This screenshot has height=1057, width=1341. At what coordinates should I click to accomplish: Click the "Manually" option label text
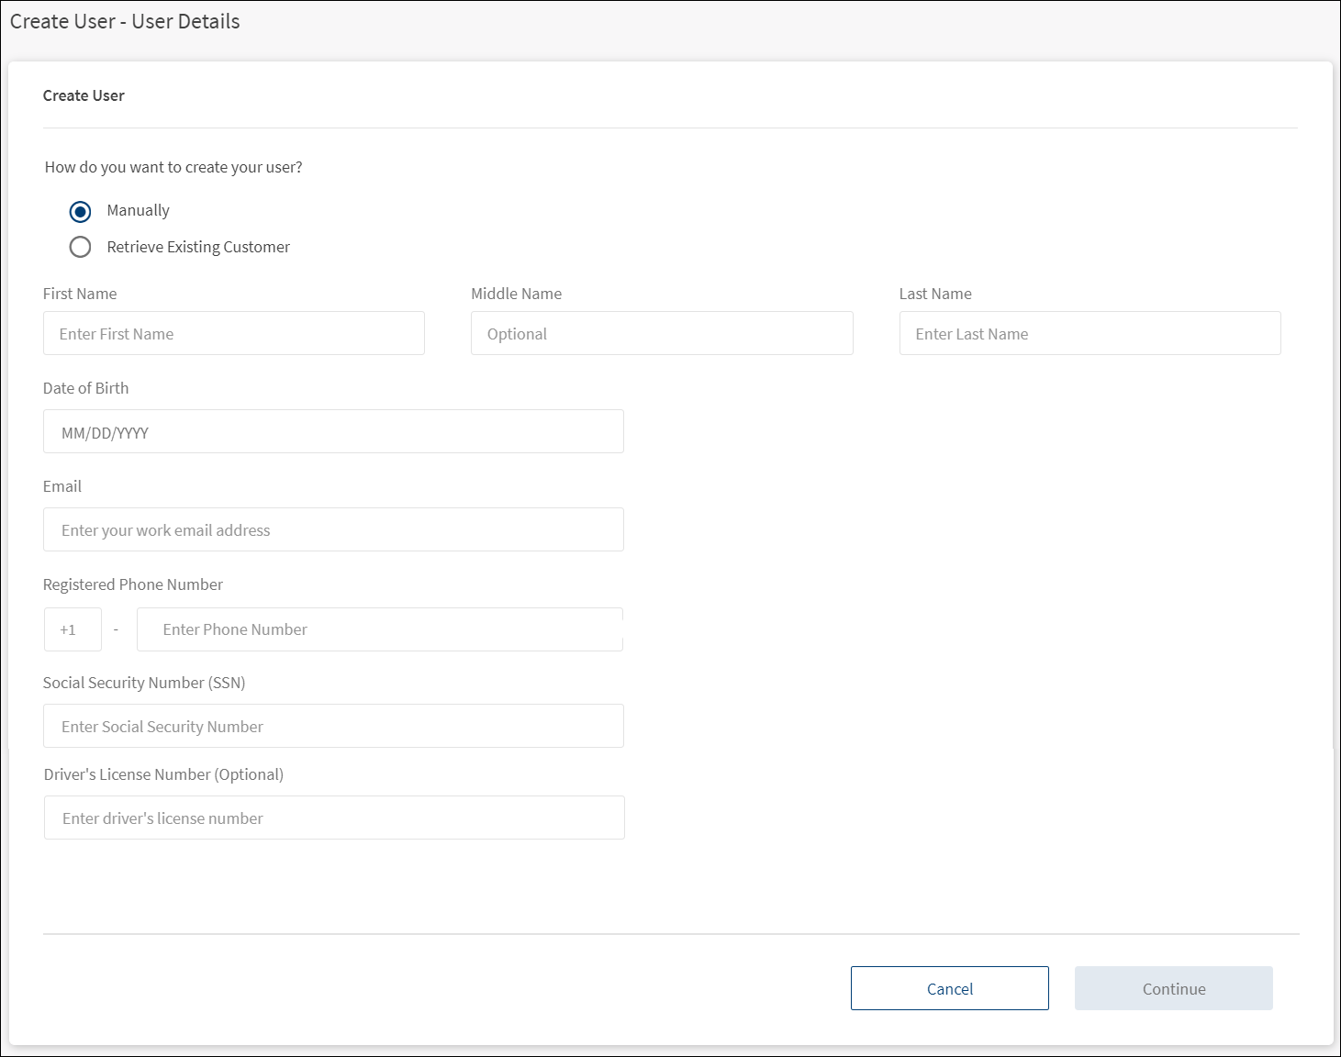(138, 211)
